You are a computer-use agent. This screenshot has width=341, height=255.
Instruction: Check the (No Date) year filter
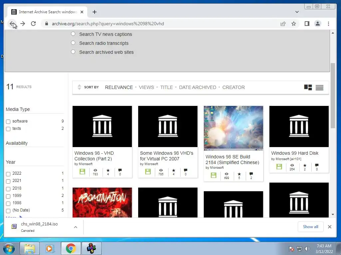pyautogui.click(x=8, y=211)
